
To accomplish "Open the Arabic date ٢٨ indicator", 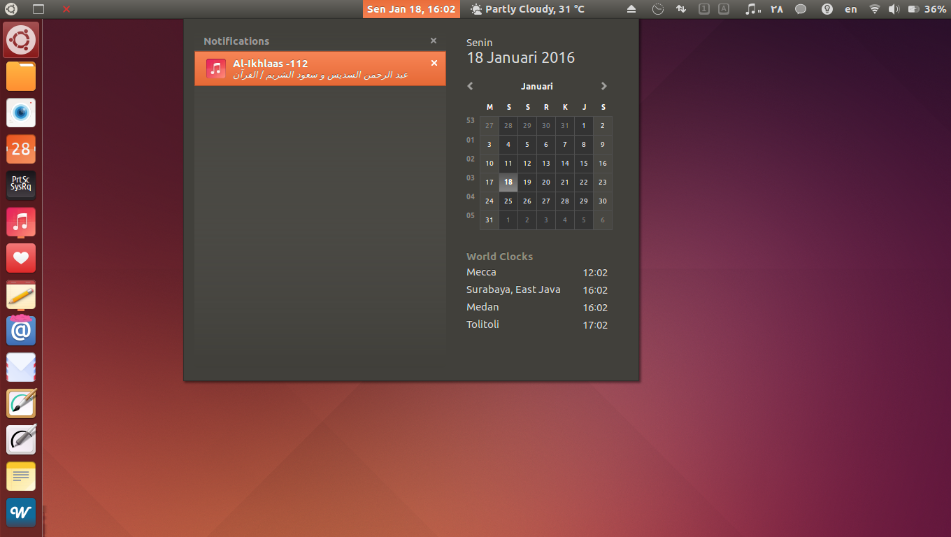I will 777,9.
